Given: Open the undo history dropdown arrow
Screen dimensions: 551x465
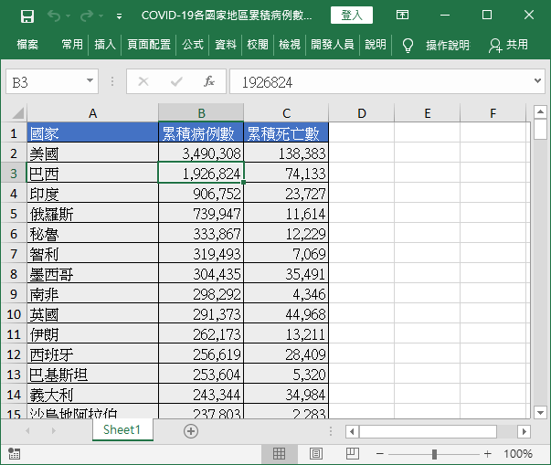Looking at the screenshot, I should pos(68,16).
